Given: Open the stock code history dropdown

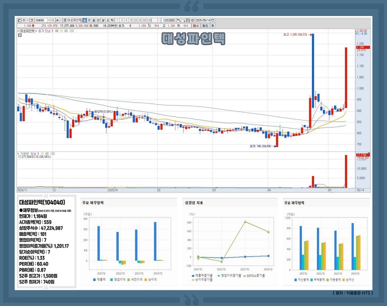Looking at the screenshot, I should (49, 20).
